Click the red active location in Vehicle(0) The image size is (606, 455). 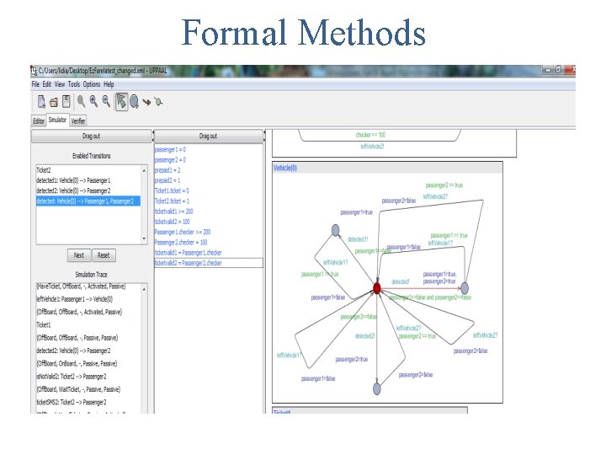tap(377, 288)
